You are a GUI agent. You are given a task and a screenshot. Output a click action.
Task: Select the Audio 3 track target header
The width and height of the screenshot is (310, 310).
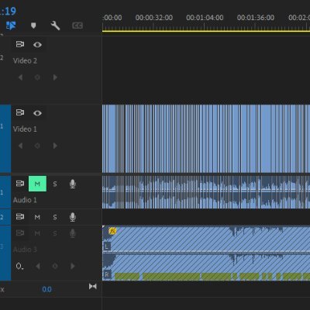[x=5, y=253]
